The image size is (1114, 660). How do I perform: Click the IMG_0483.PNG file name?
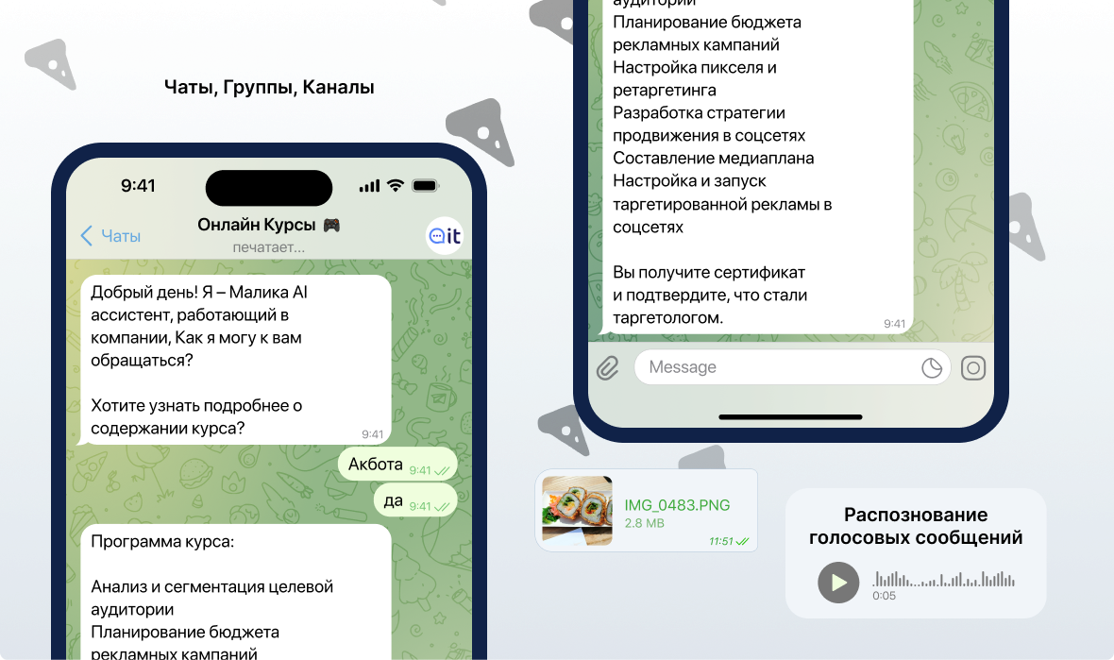(x=677, y=505)
